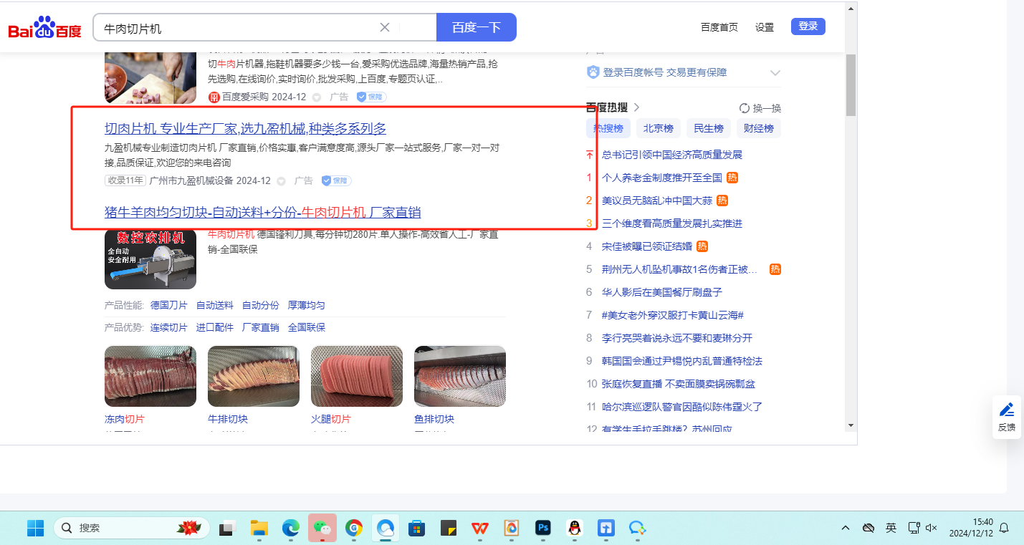The height and width of the screenshot is (545, 1024).
Task: Open Microsoft Store from the taskbar
Action: pyautogui.click(x=417, y=529)
